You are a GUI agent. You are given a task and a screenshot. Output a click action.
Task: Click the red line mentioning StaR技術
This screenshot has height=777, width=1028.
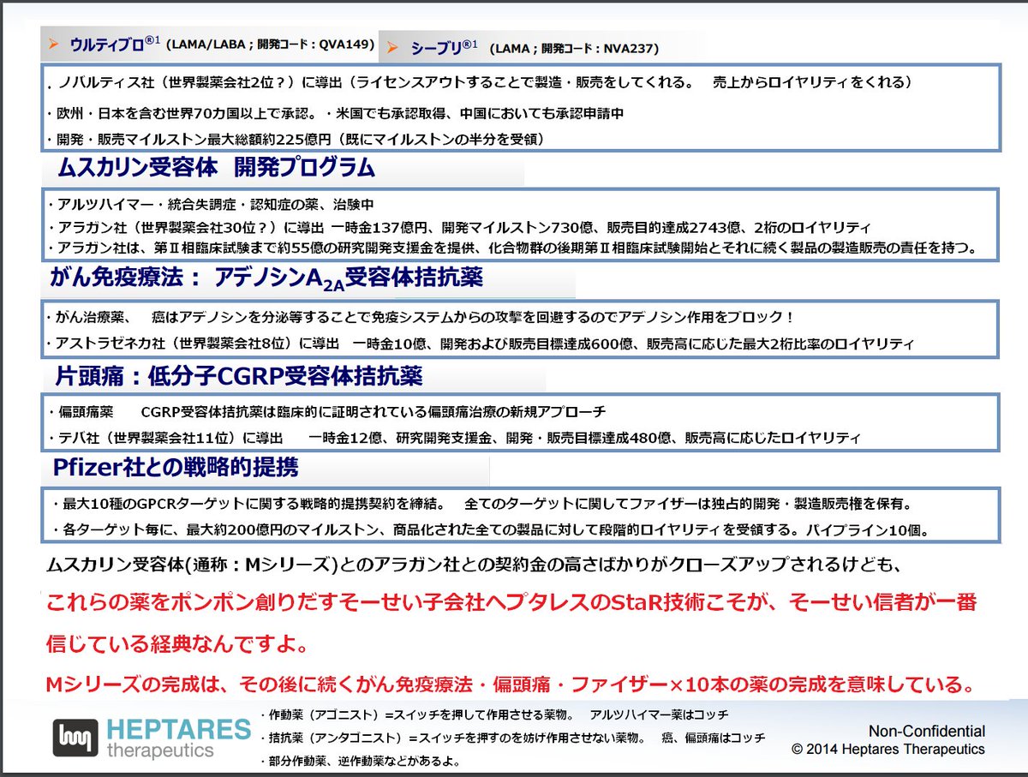pyautogui.click(x=511, y=603)
